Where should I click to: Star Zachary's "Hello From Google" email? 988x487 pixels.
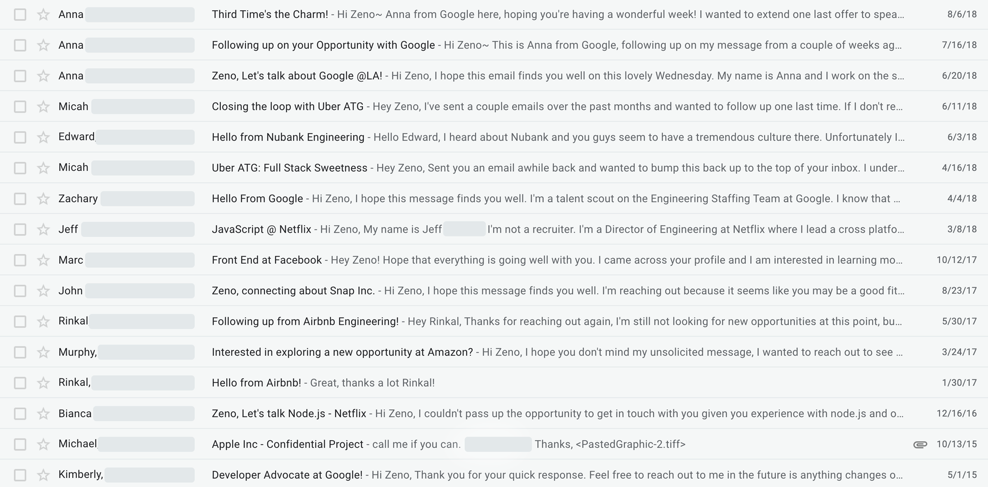pyautogui.click(x=43, y=198)
